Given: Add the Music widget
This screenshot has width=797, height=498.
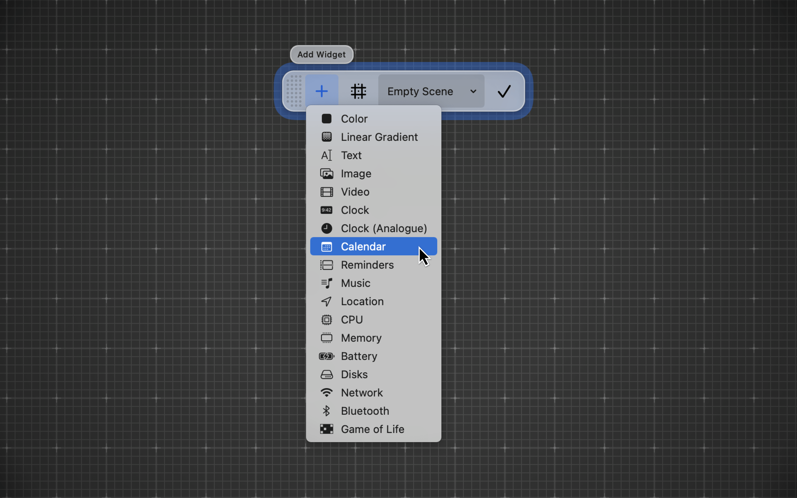Looking at the screenshot, I should pos(374,283).
